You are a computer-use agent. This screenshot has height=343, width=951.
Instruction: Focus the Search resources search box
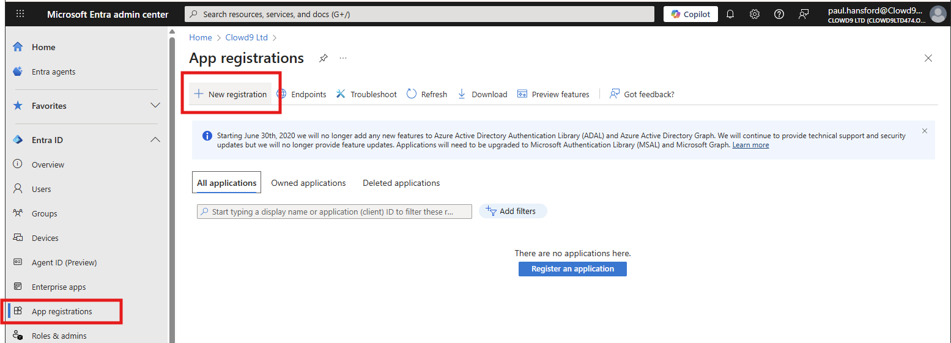click(420, 14)
